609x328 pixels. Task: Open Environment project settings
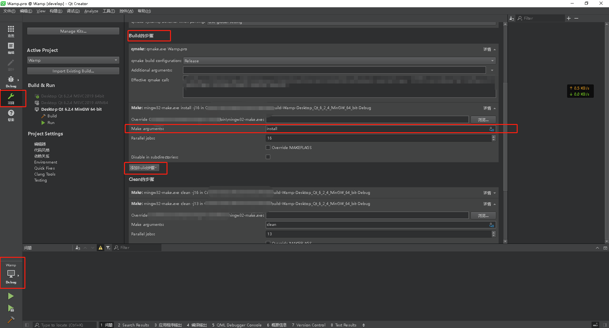(x=46, y=162)
